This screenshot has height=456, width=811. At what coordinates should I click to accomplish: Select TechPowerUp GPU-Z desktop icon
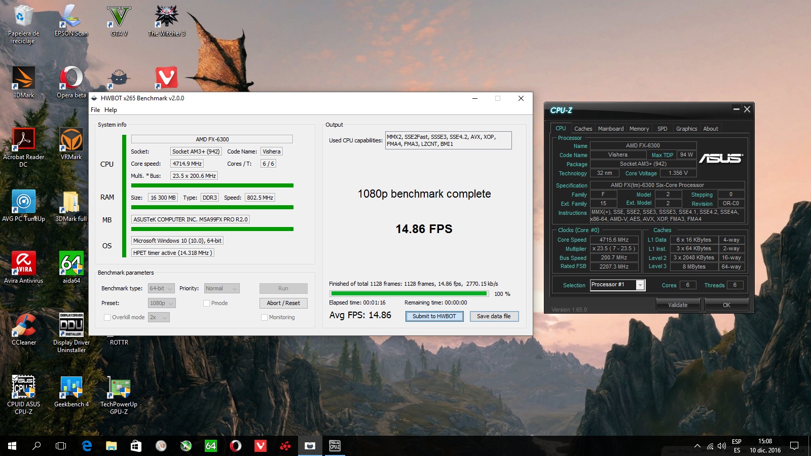tap(119, 394)
